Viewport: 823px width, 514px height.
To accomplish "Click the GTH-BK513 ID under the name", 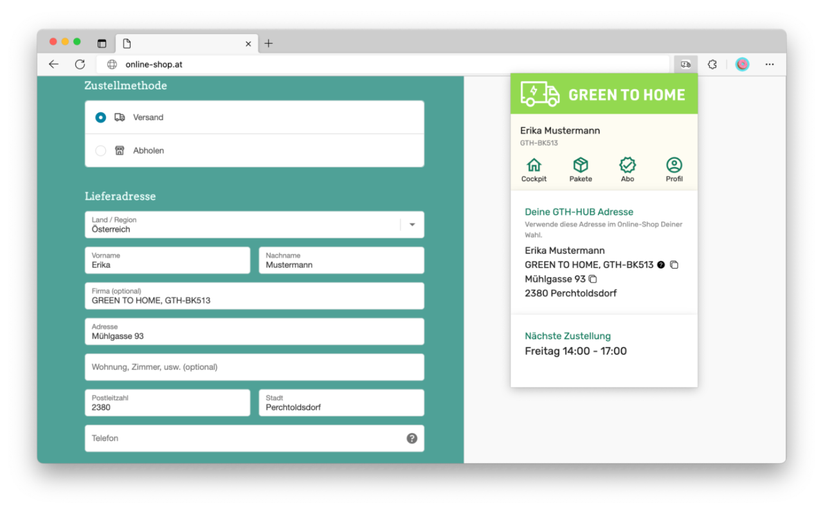I will tap(539, 143).
